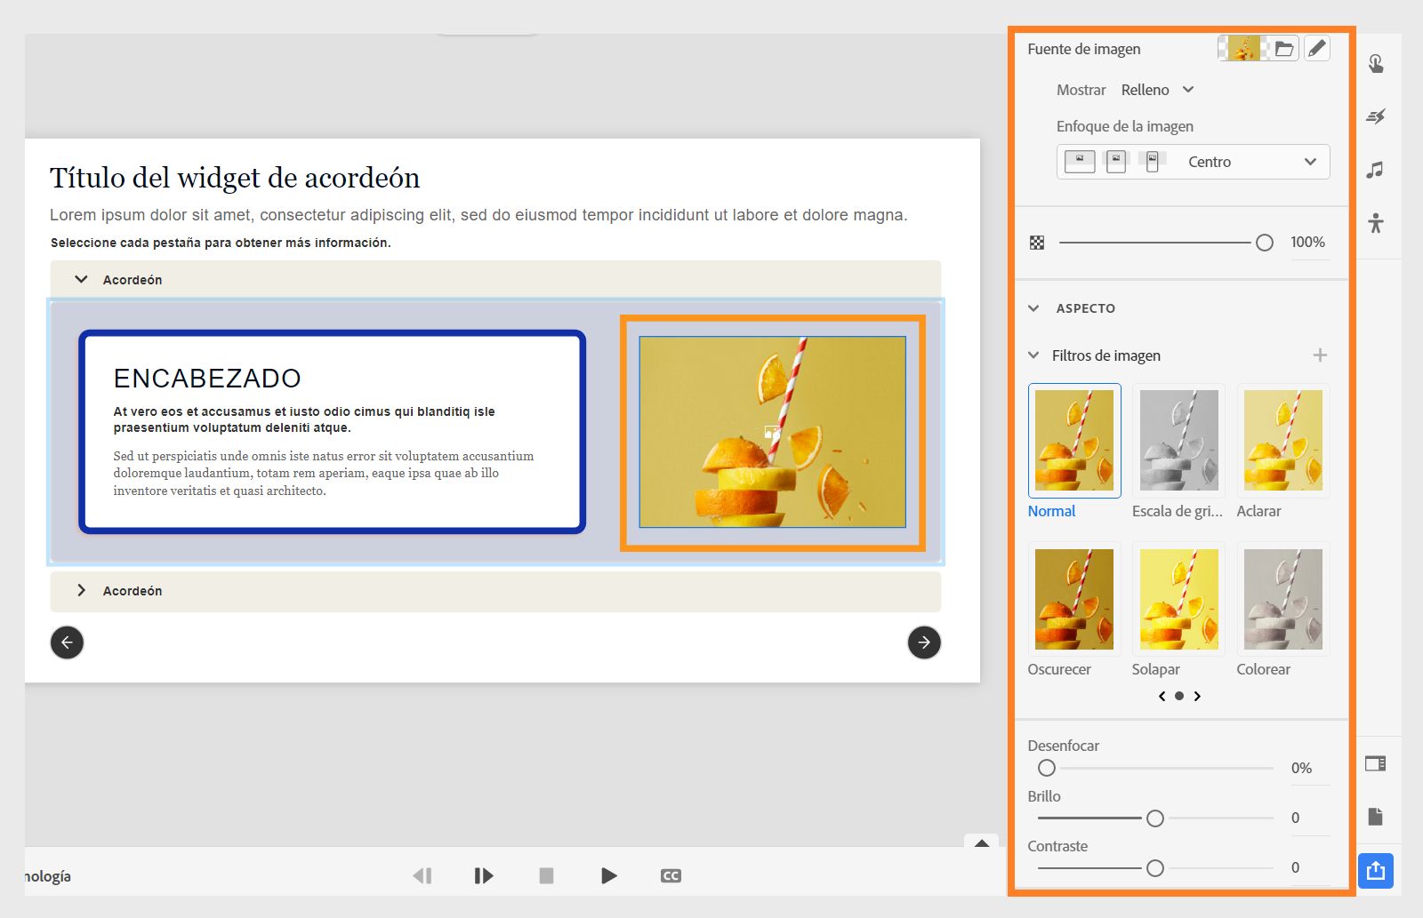Open the image focus Centro dropdown

(x=1193, y=162)
